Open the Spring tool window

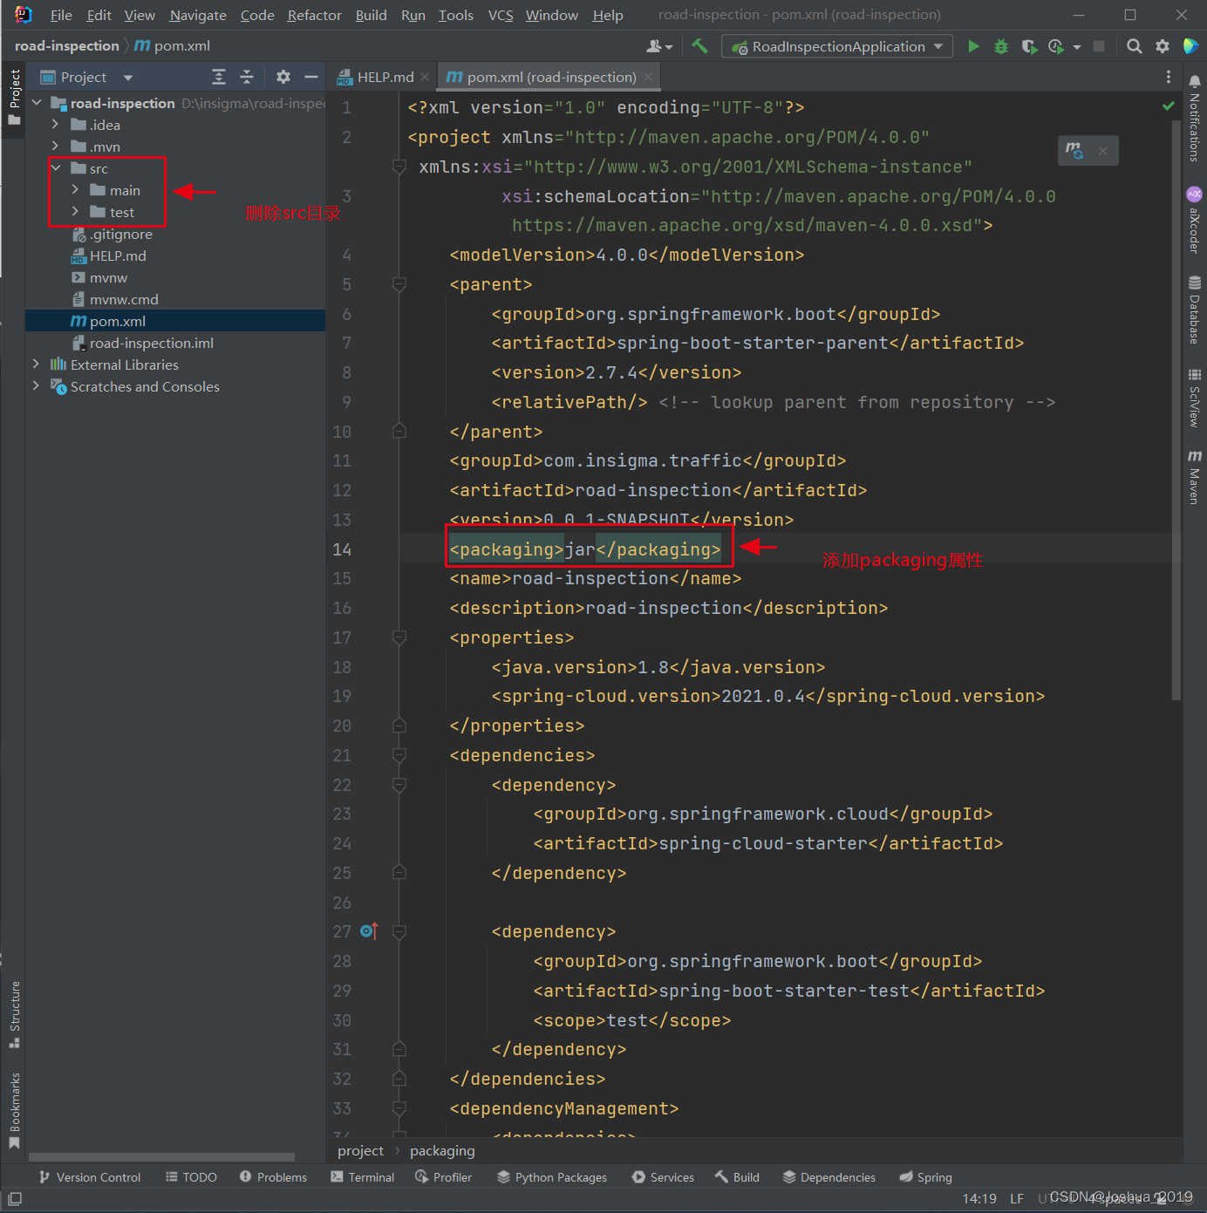point(926,1177)
